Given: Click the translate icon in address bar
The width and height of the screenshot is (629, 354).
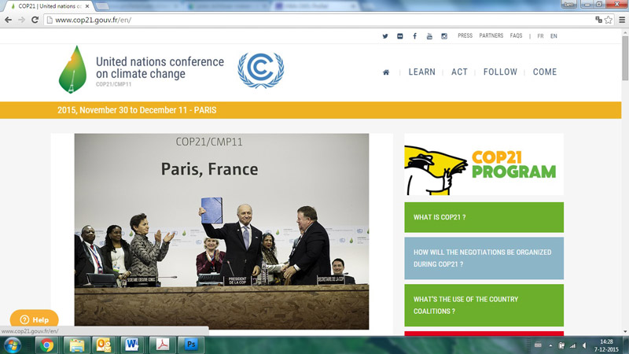Looking at the screenshot, I should point(598,20).
